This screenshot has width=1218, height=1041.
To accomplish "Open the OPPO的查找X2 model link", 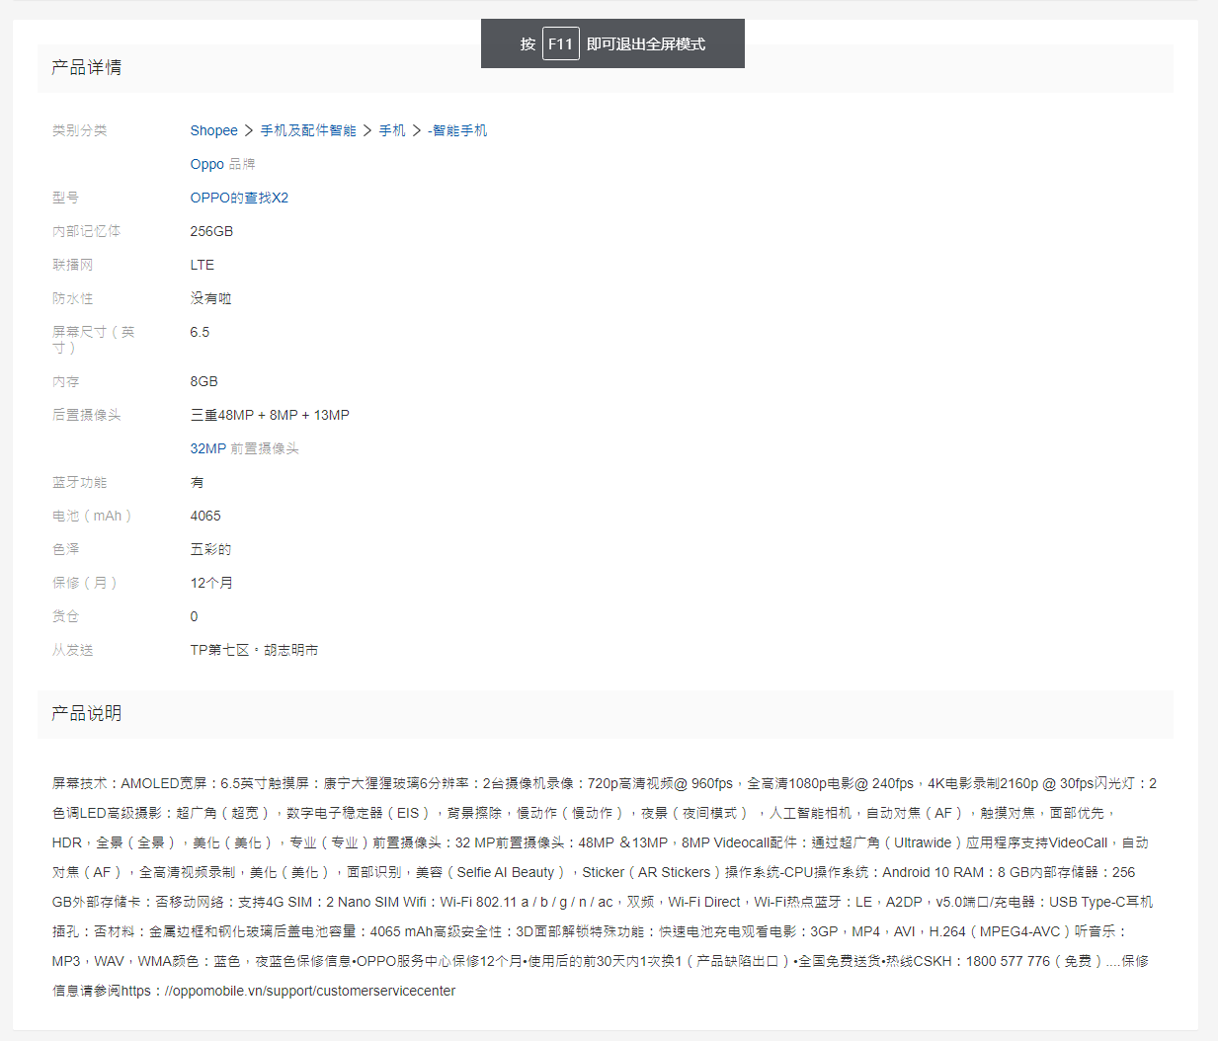I will click(239, 198).
